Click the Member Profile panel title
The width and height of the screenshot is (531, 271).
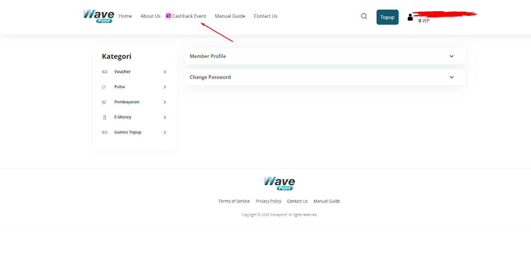coord(208,56)
